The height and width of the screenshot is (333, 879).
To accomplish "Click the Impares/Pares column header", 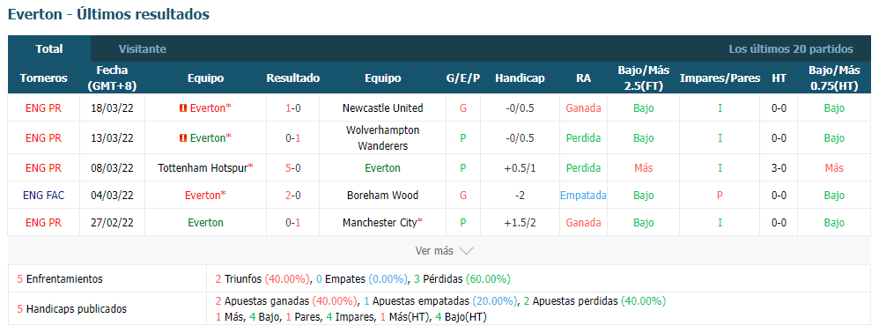I will click(720, 78).
